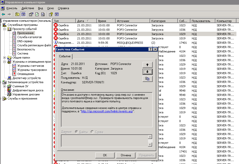Click the Служебные программы tree icon
Image resolution: width=239 pixels, height=164 pixels.
(x=4, y=25)
